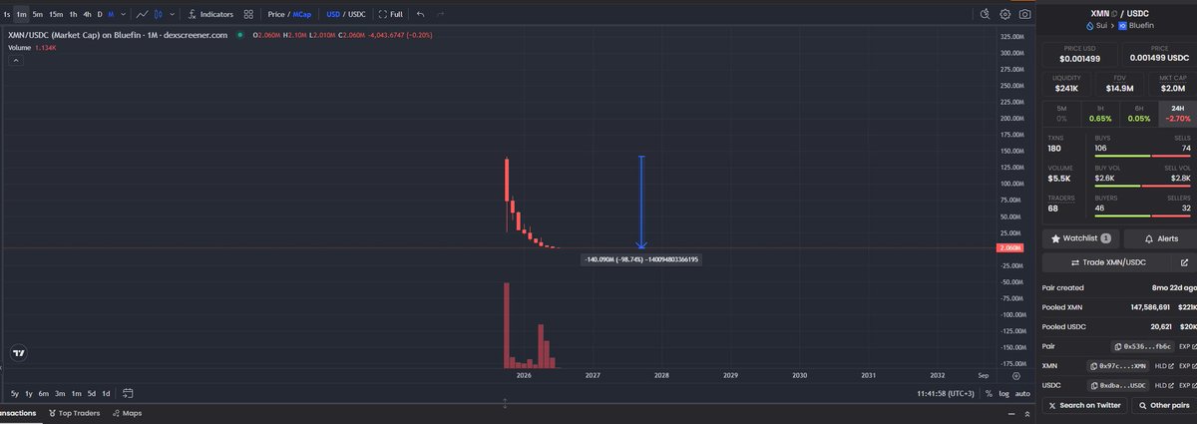Open the Alerts button
Image resolution: width=1197 pixels, height=424 pixels.
[x=1159, y=238]
